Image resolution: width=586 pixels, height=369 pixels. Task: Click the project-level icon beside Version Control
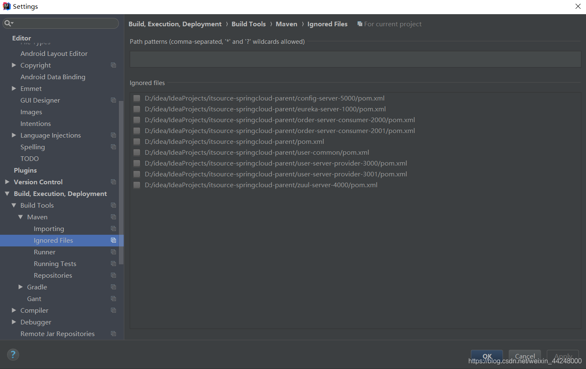pos(113,182)
